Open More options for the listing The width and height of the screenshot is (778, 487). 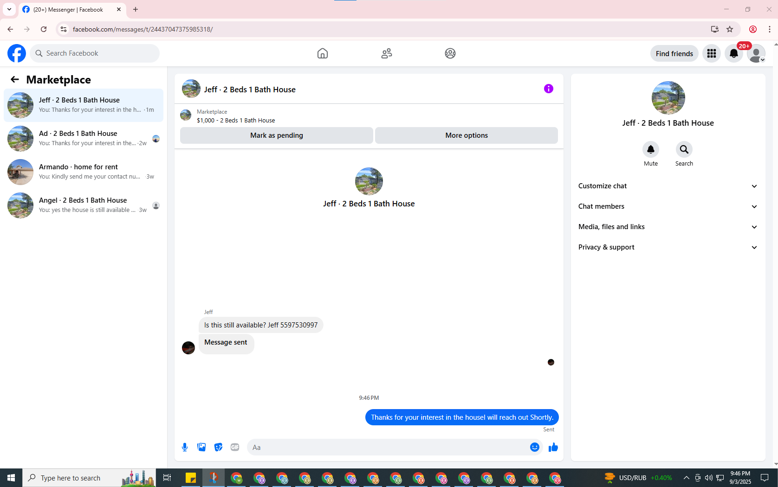point(467,135)
